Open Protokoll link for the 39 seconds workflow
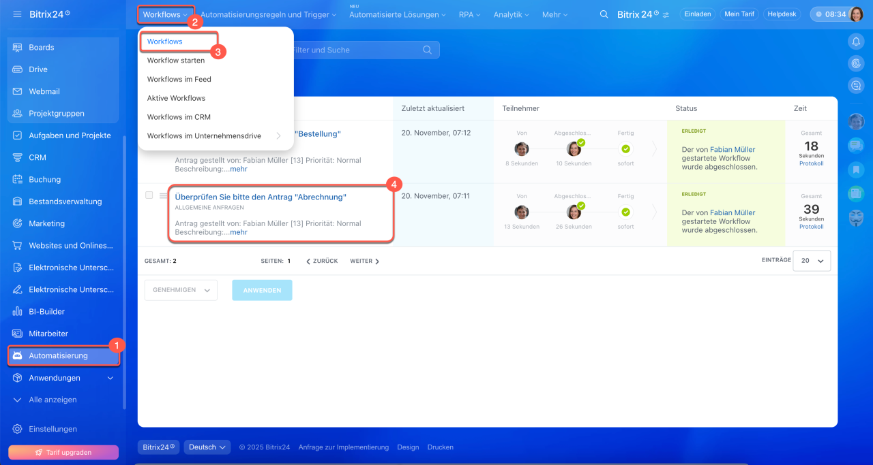The height and width of the screenshot is (465, 873). point(812,227)
